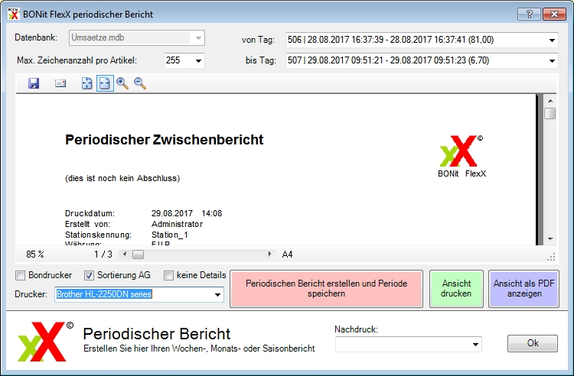Close the periodischer Bericht dialog
This screenshot has width=574, height=376.
(x=555, y=15)
